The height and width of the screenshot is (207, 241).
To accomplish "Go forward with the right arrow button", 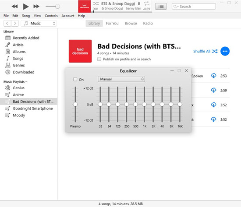I will (x=15, y=23).
